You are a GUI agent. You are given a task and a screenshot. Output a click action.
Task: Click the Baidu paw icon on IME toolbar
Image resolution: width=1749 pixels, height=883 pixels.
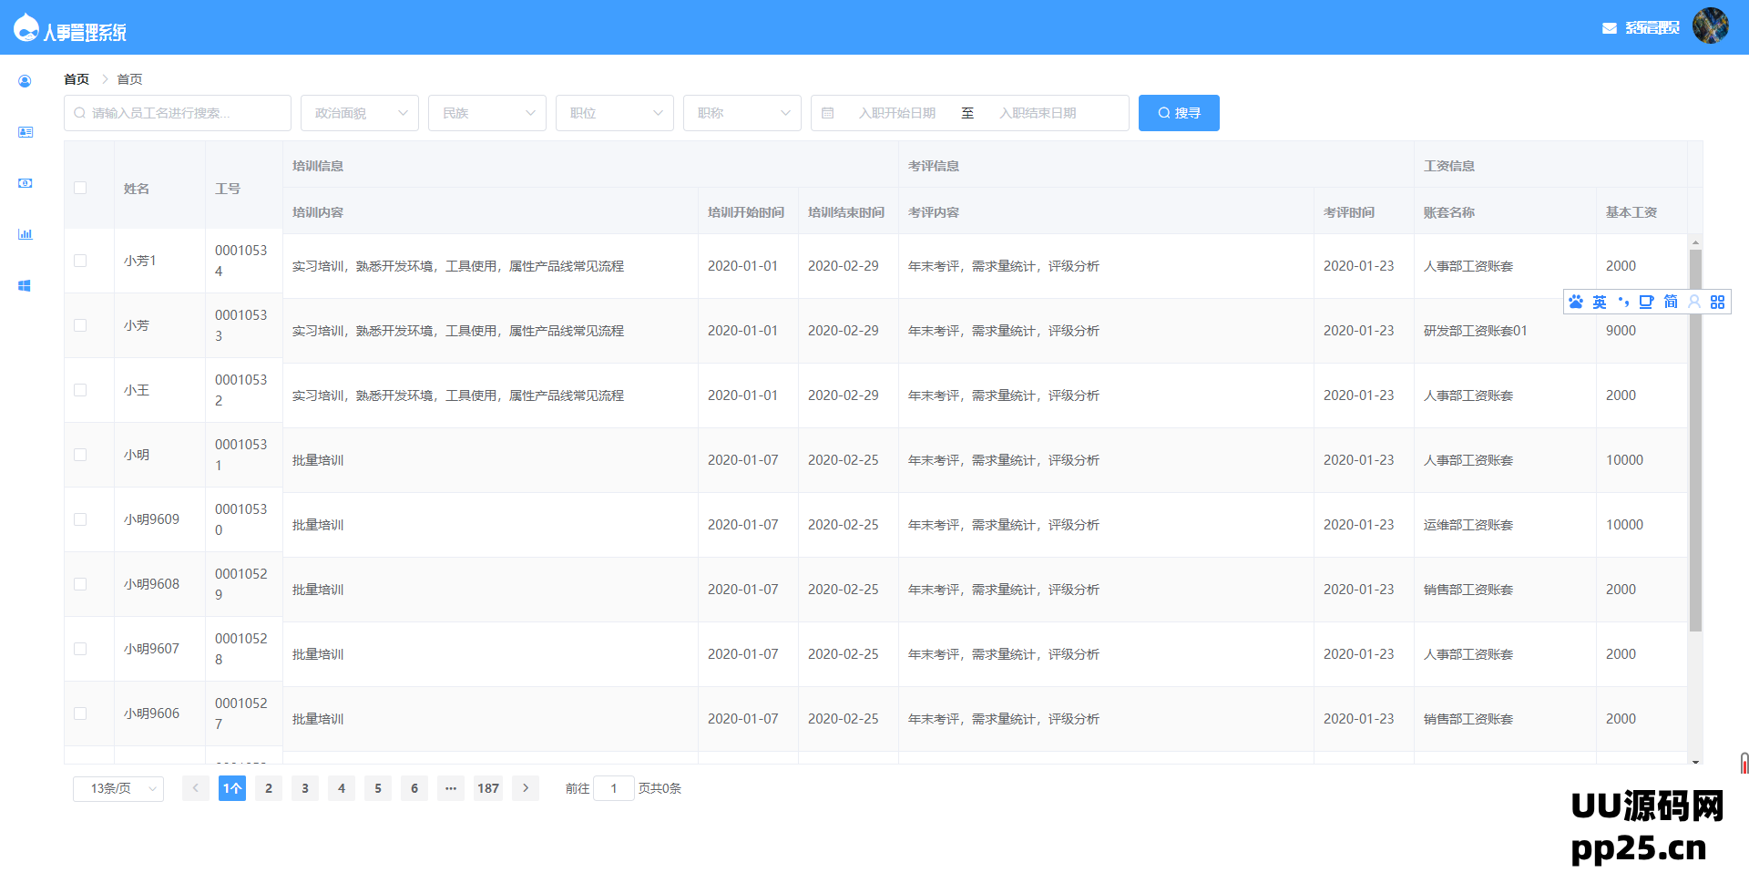point(1576,302)
